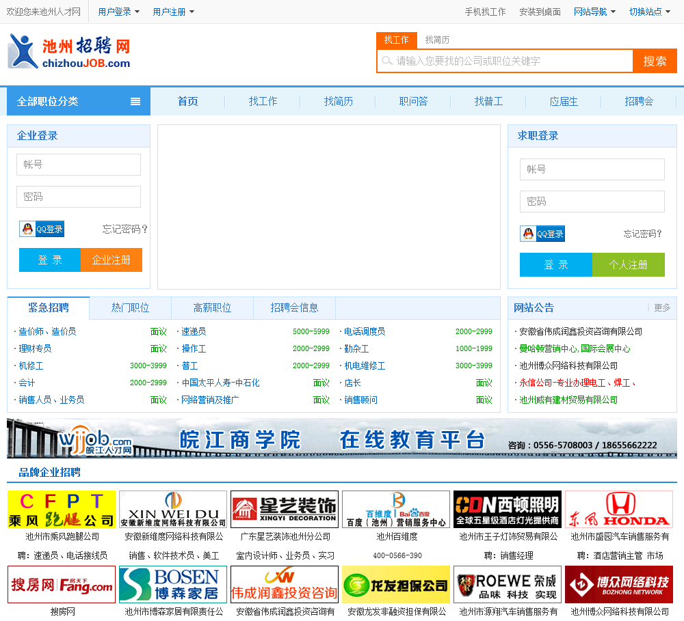Switch to the 紧急招聘 tab
This screenshot has width=684, height=621.
(49, 307)
